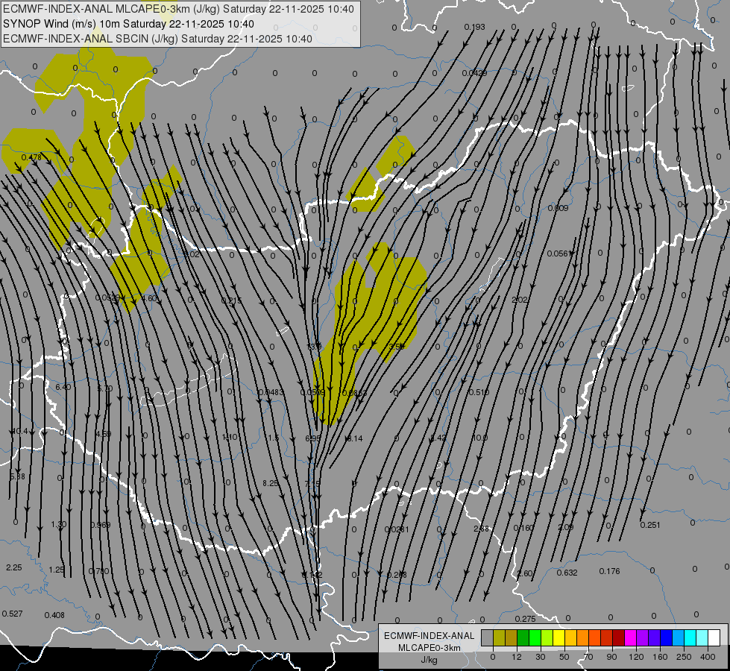Click the legend tick label 50
This screenshot has width=730, height=671.
564,657
